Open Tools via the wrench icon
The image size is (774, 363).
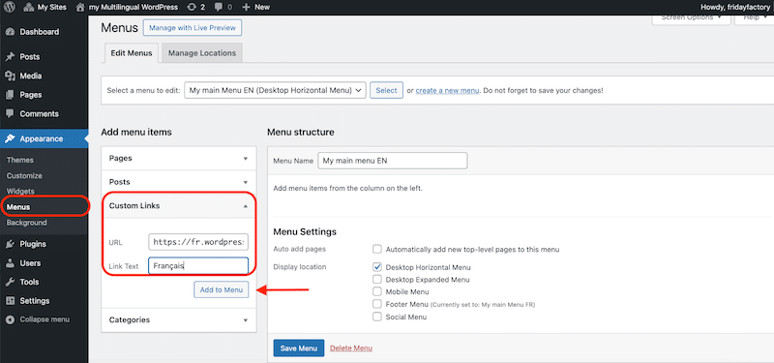pos(10,282)
